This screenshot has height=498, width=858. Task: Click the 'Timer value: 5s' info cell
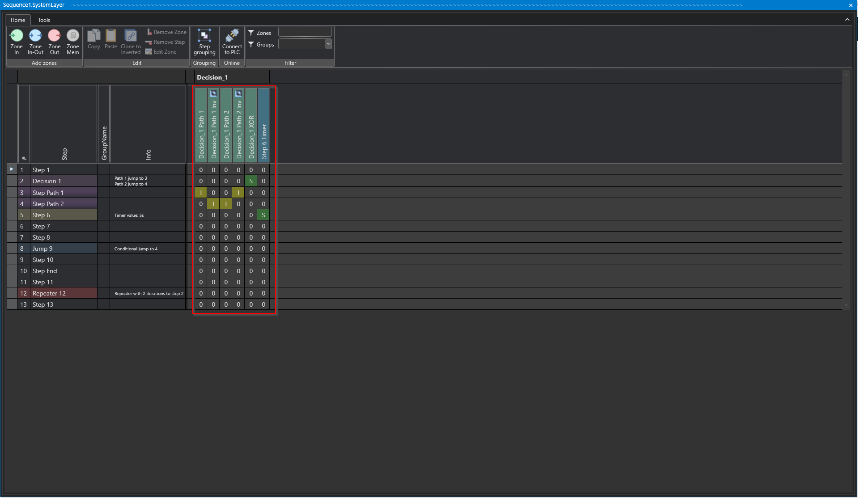tap(147, 215)
